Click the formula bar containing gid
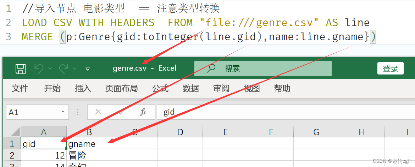This screenshot has height=167, width=415. coord(286,112)
